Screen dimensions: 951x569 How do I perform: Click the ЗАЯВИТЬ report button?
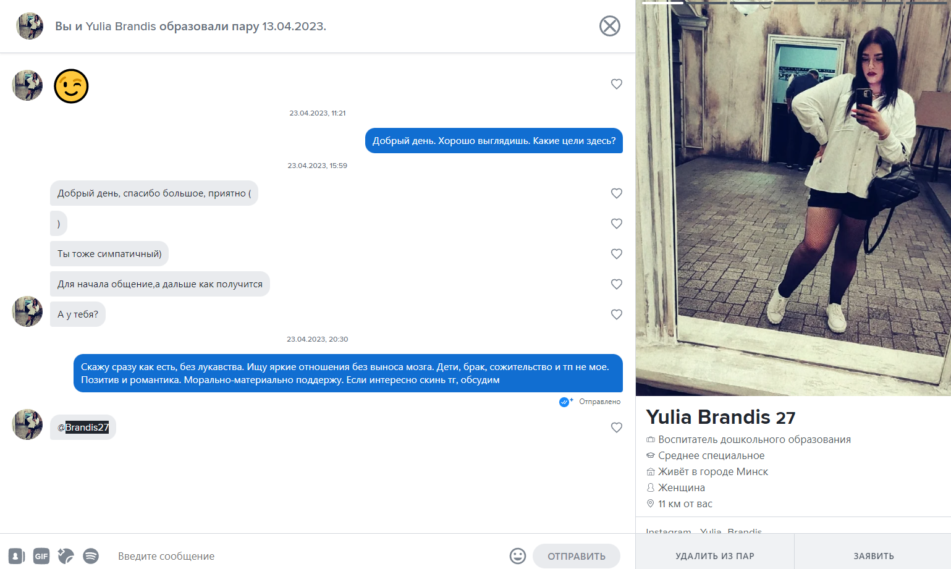pyautogui.click(x=873, y=556)
